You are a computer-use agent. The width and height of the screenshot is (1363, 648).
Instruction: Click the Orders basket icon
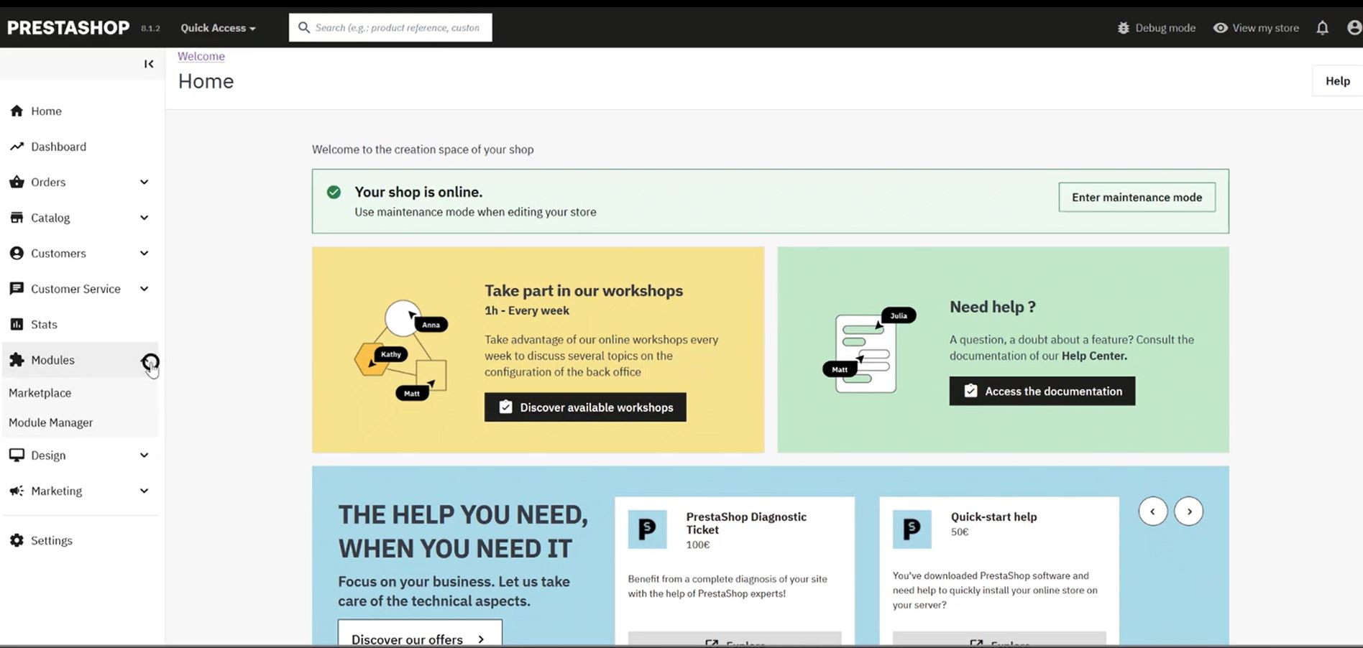tap(17, 182)
